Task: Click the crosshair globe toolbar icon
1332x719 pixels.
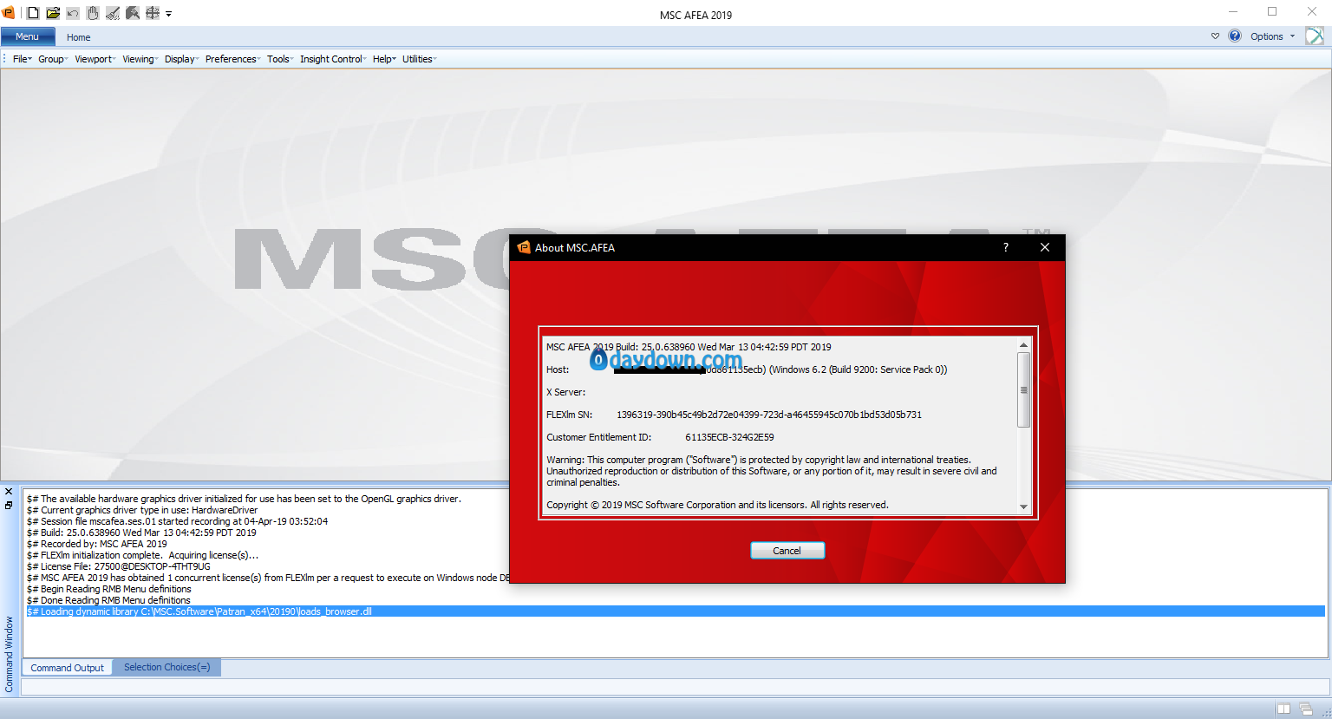Action: click(x=153, y=13)
